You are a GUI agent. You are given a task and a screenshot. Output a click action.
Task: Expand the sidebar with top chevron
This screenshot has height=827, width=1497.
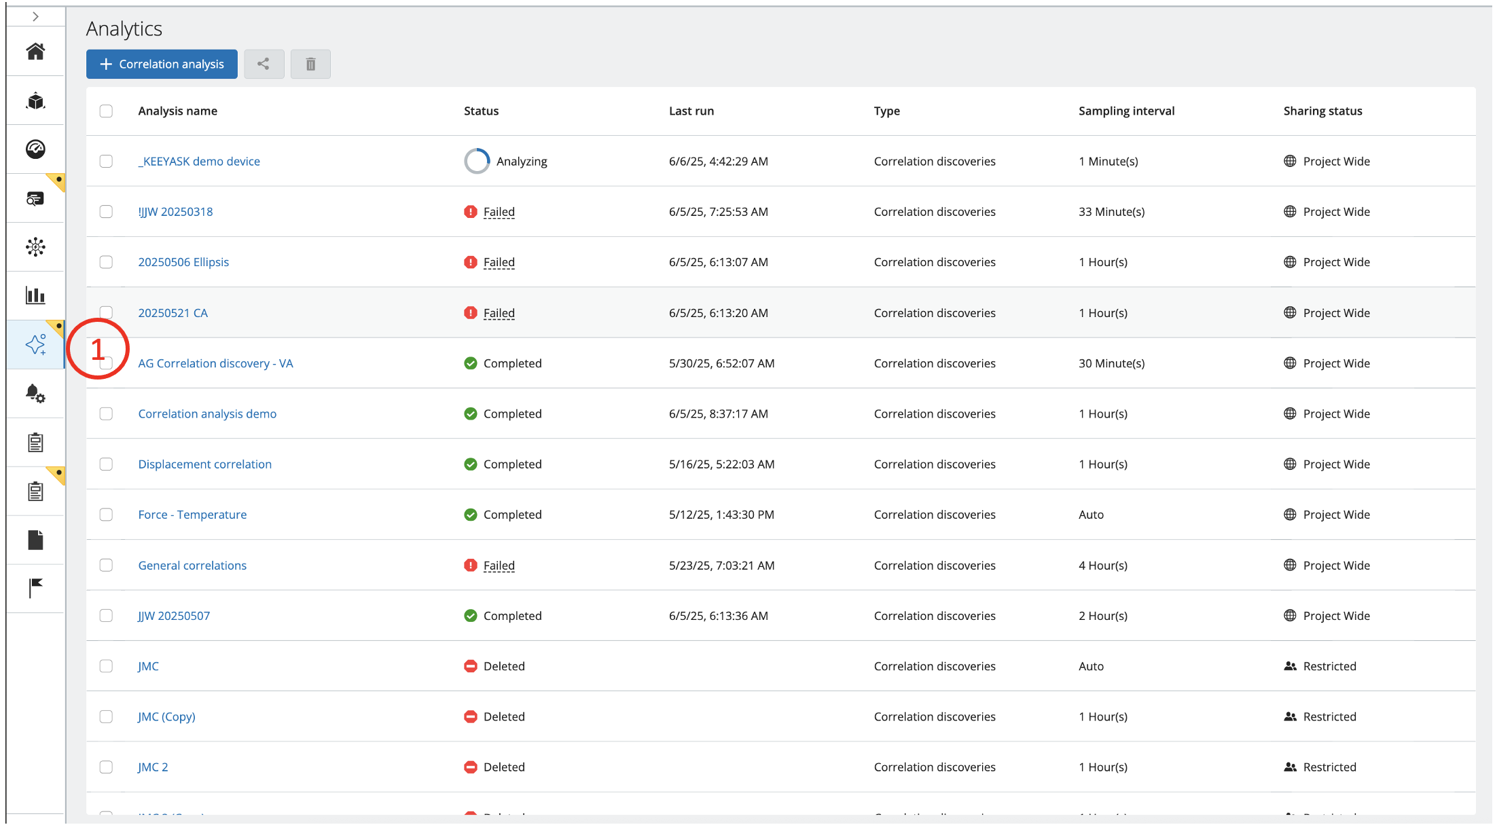point(35,16)
